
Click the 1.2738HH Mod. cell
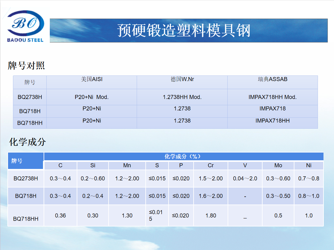point(182,97)
